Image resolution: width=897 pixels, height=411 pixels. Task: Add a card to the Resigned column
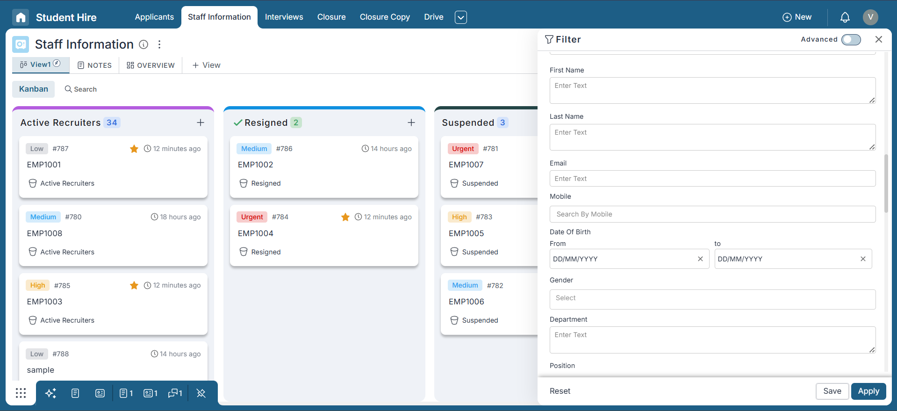[x=411, y=123]
